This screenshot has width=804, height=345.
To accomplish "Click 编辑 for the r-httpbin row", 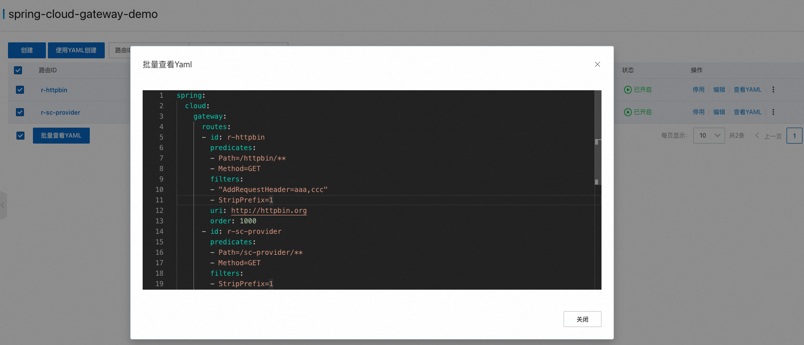I will [x=719, y=90].
